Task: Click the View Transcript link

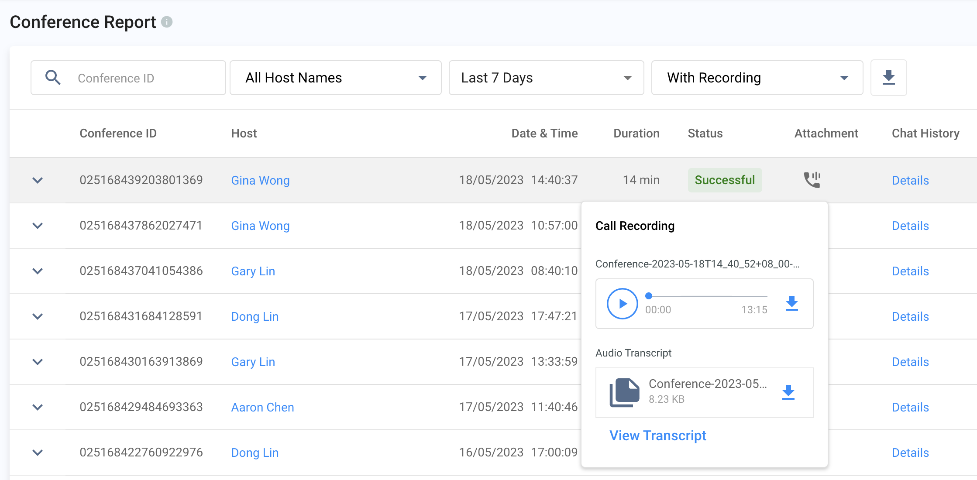Action: tap(657, 435)
